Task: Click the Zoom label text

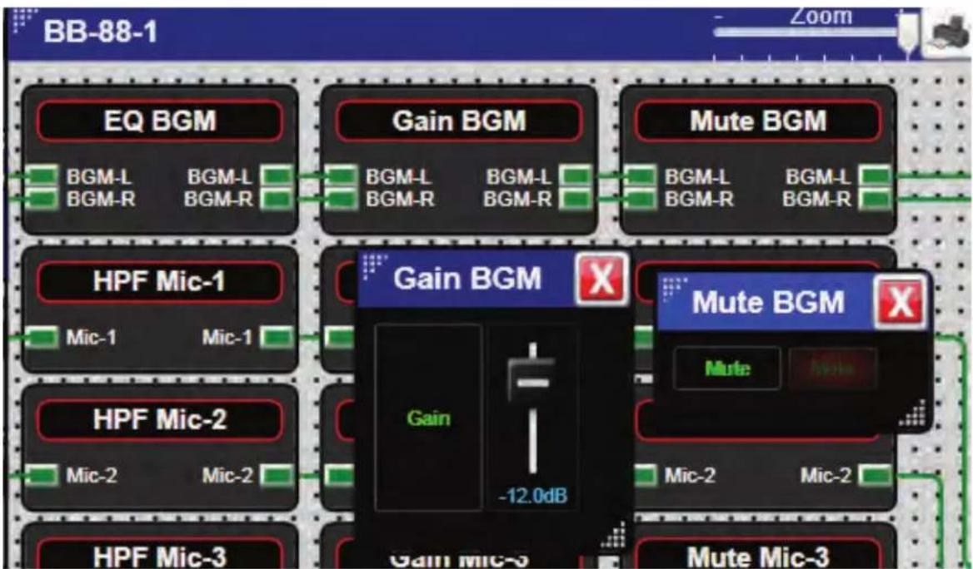Action: tap(821, 17)
